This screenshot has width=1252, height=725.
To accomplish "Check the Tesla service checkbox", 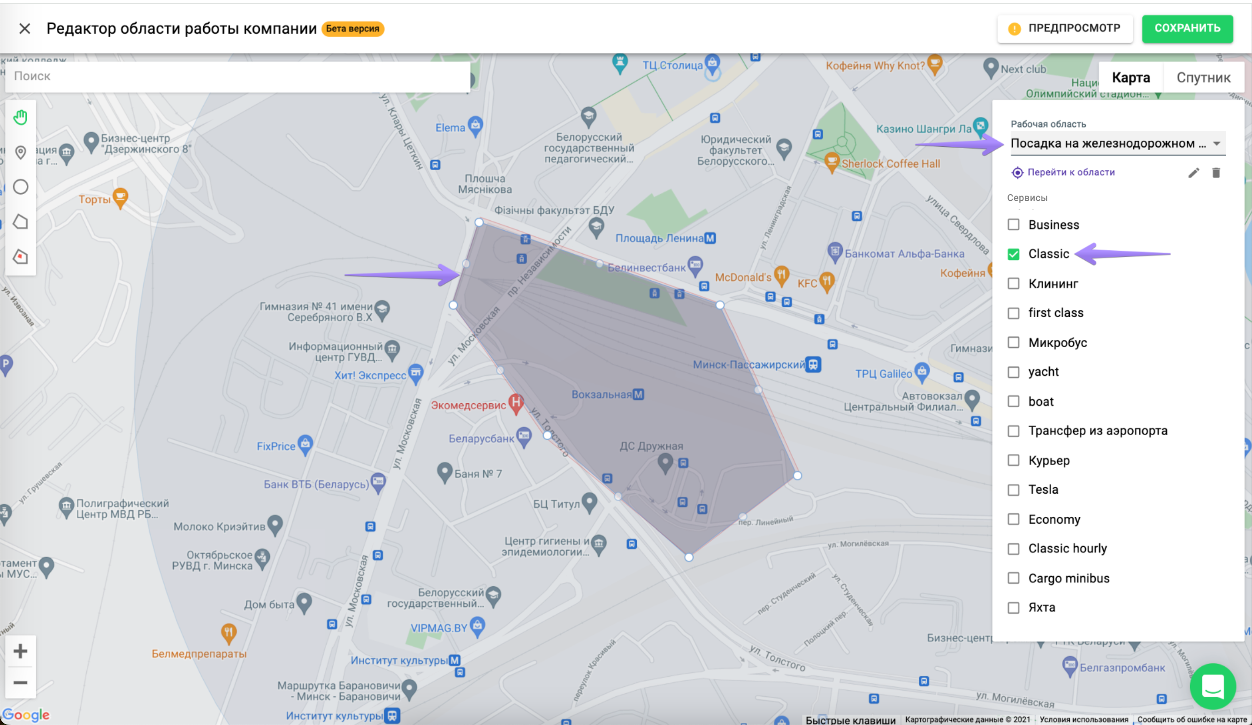I will (x=1013, y=490).
